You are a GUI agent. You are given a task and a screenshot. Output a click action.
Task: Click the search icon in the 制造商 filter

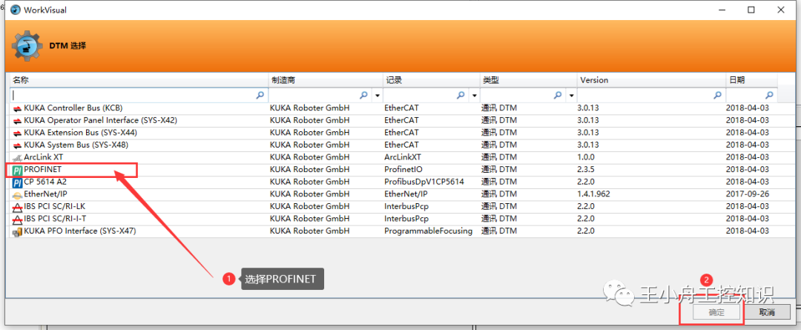click(x=363, y=95)
